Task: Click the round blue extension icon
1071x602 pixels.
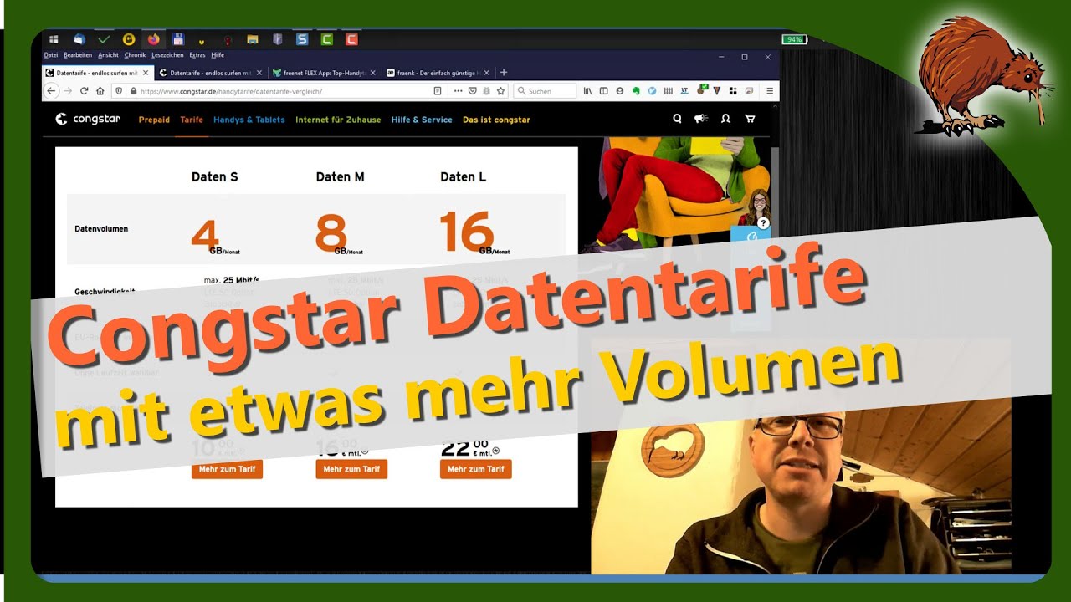Action: click(x=652, y=90)
